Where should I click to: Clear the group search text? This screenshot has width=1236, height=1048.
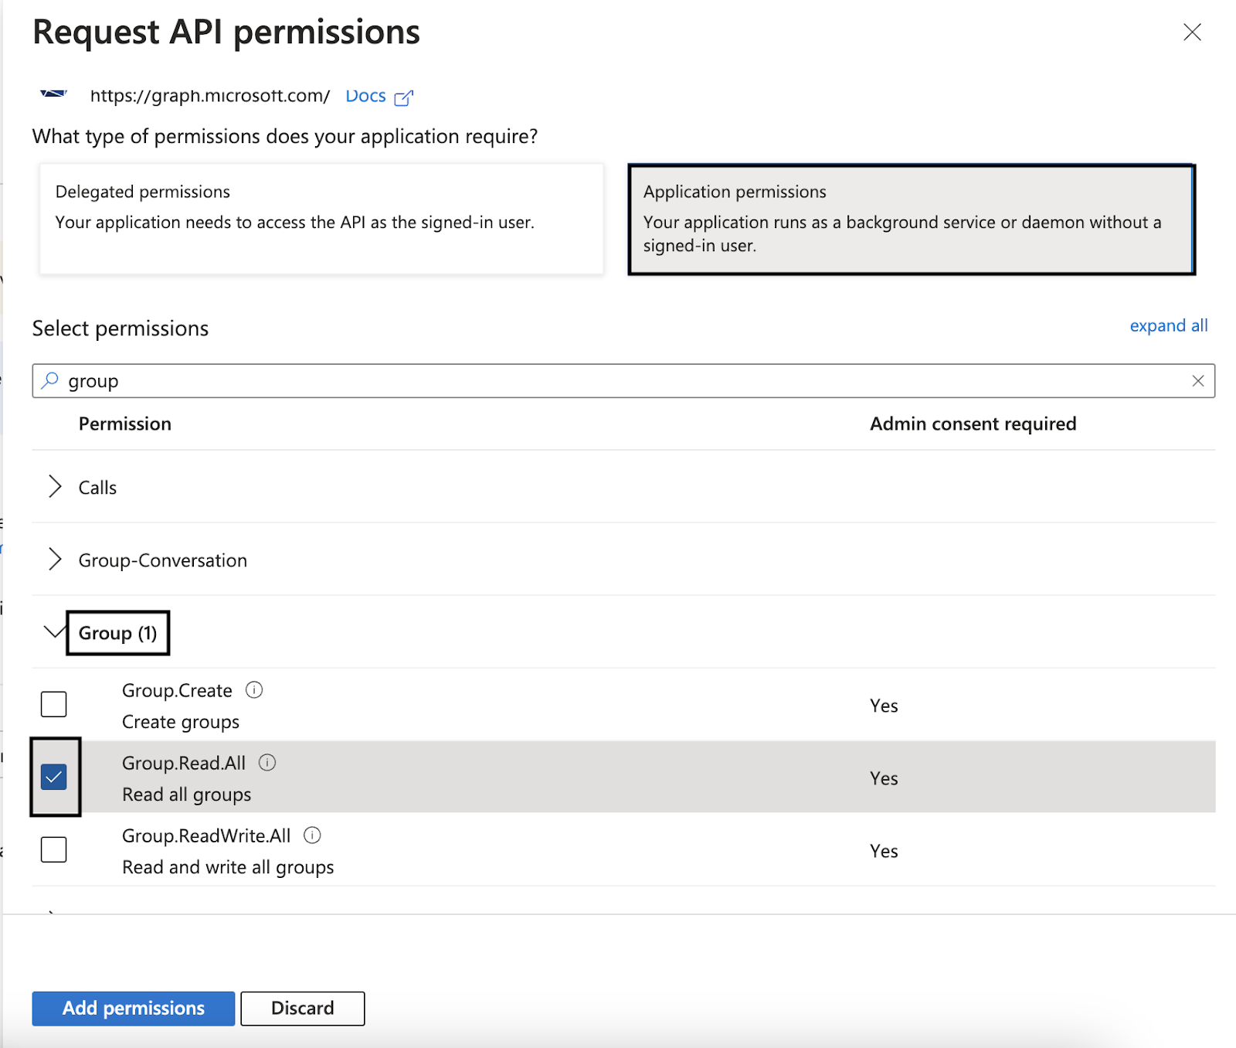pyautogui.click(x=1197, y=381)
